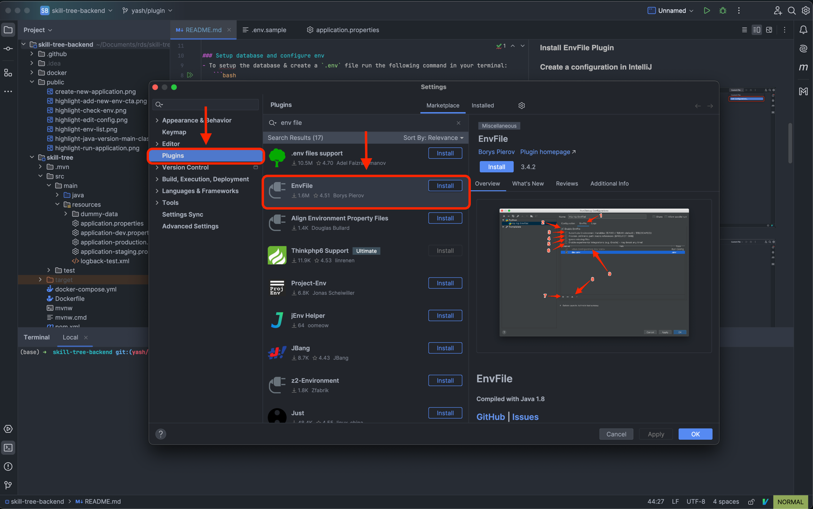
Task: Collapse the public folder
Action: (32, 82)
